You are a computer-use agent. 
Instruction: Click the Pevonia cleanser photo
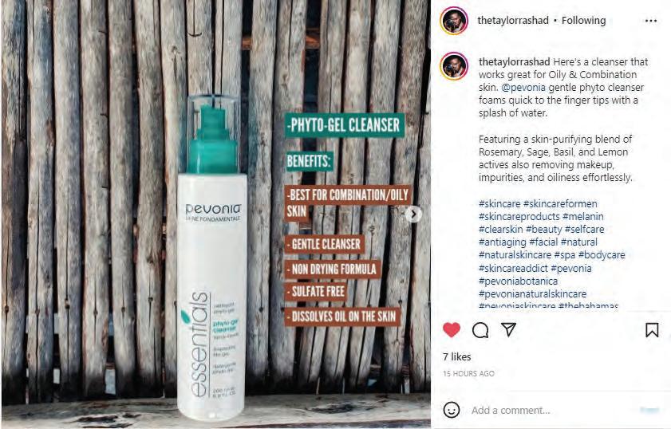point(215,214)
